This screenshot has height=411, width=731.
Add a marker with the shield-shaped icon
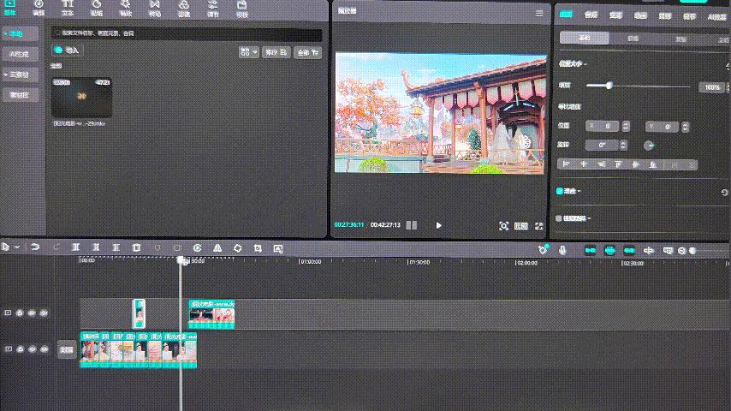[x=157, y=247]
